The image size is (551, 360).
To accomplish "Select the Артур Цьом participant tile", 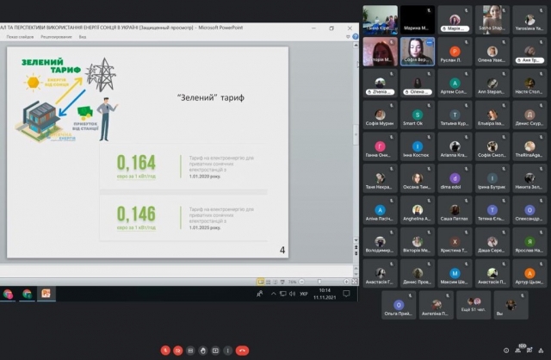I will (529, 274).
